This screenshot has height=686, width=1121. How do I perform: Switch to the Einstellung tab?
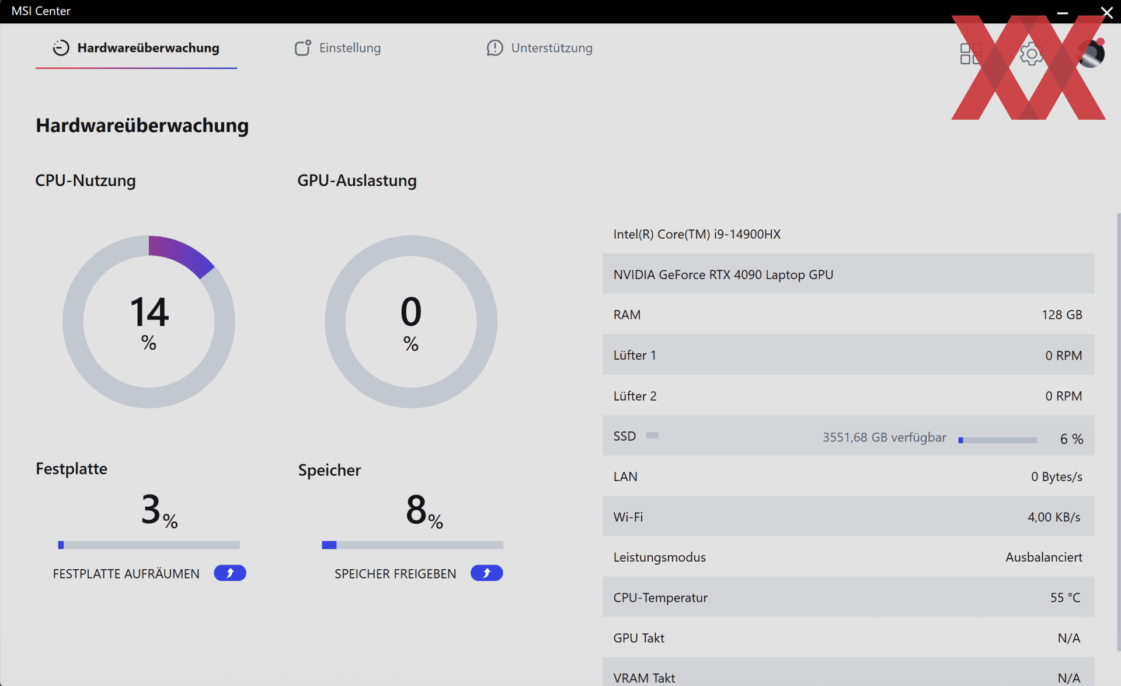[337, 48]
